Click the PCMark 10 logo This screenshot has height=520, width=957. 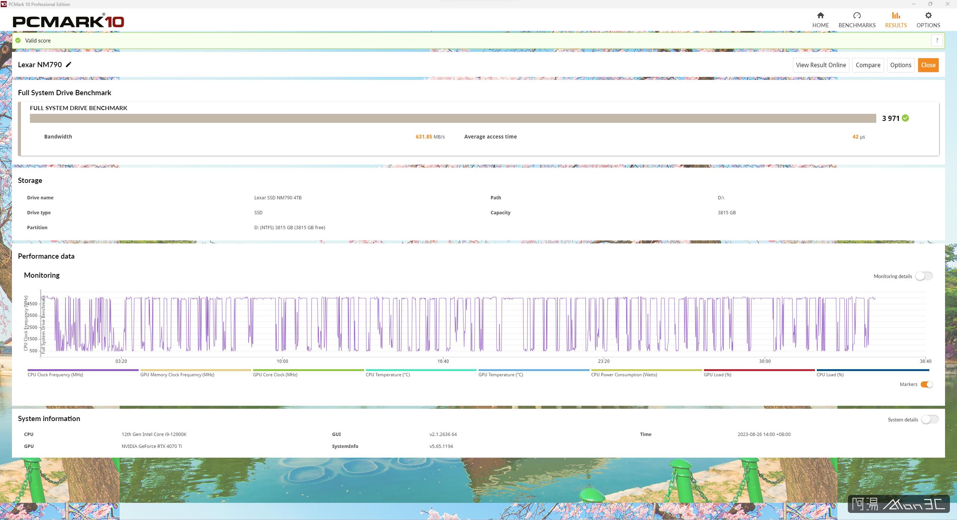tap(68, 21)
